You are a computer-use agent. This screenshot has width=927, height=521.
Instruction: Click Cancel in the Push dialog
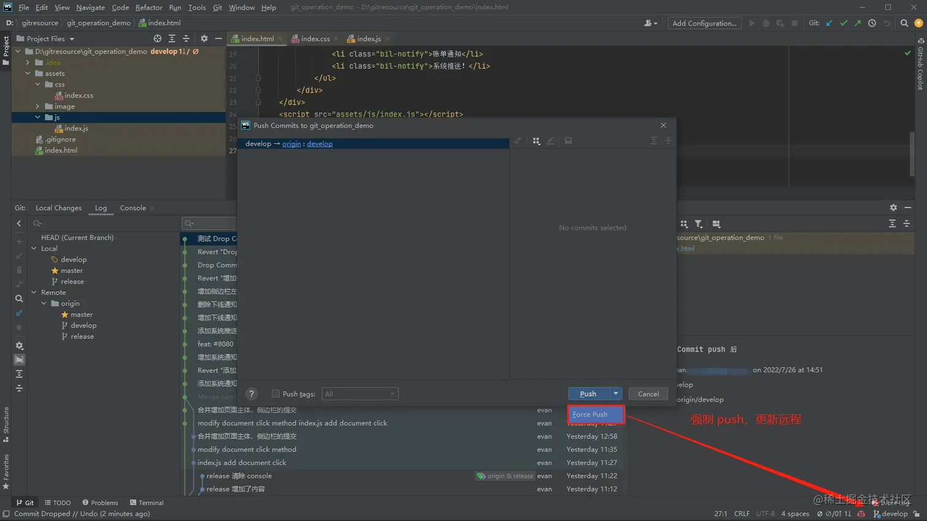[x=648, y=394]
